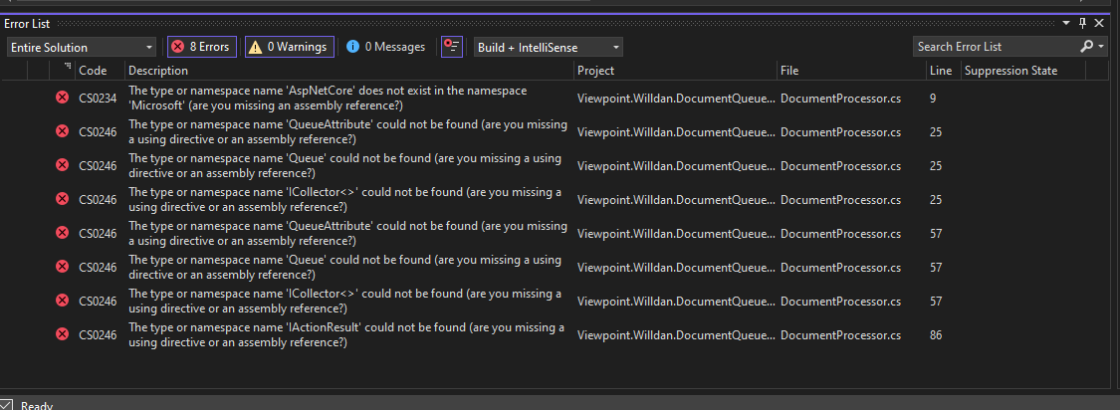Click the clear all filters icon

tap(452, 47)
